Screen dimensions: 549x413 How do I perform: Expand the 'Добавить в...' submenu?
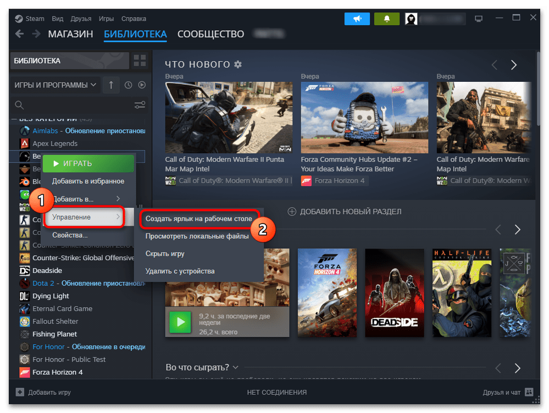(88, 199)
